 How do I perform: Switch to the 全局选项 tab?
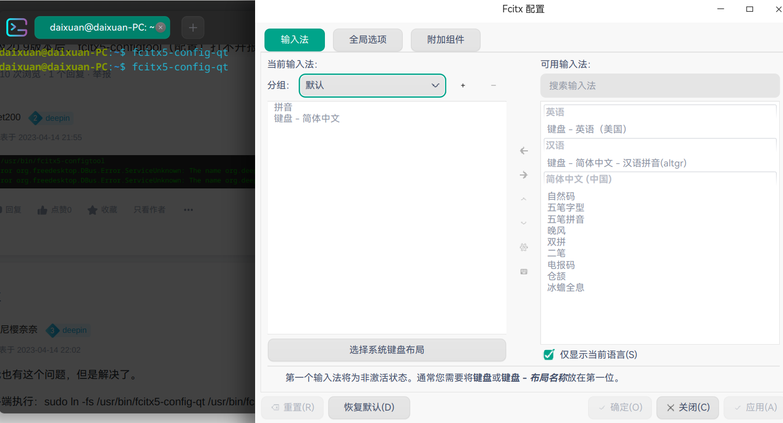point(368,40)
